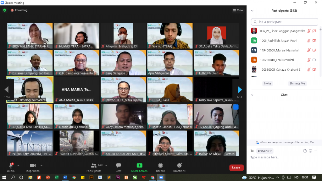This screenshot has height=181, width=322.
Task: Open audio options arrow next to Audio
Action: point(18,165)
